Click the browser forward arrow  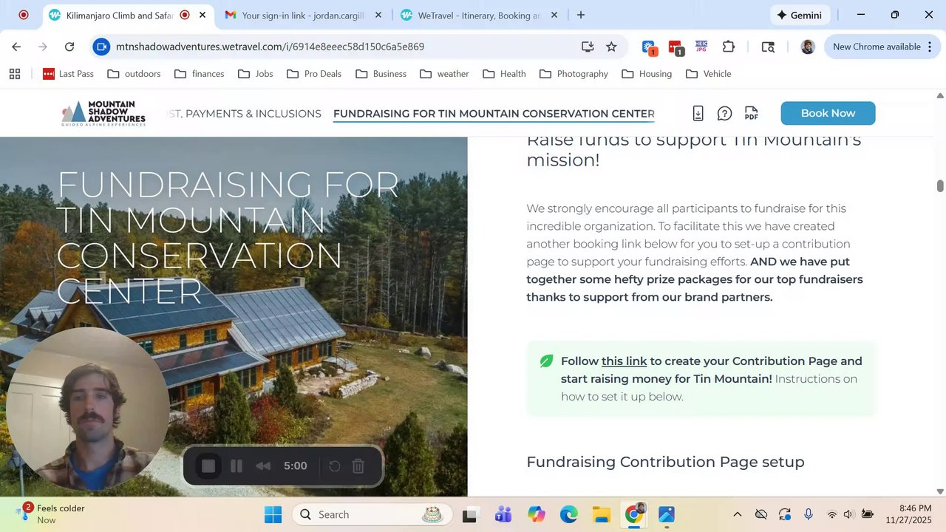43,47
